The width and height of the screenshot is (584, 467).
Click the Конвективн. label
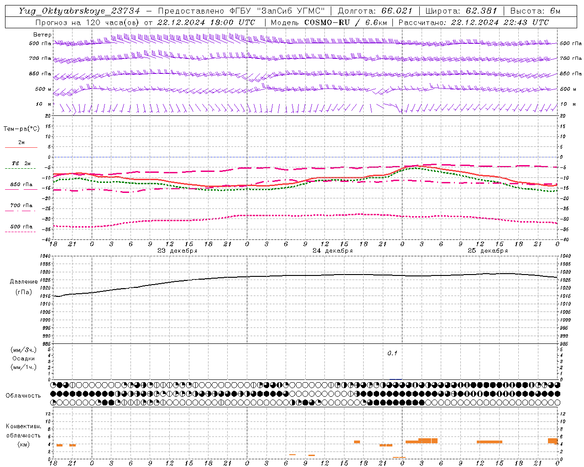[x=24, y=426]
